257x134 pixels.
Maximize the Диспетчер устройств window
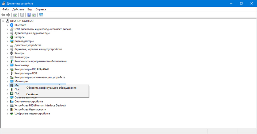pos(241,3)
